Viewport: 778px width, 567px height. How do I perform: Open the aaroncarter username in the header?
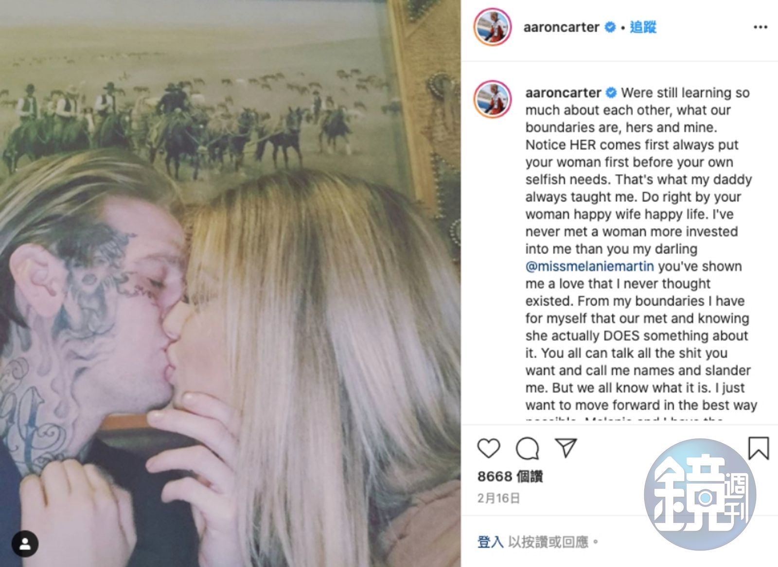[561, 27]
